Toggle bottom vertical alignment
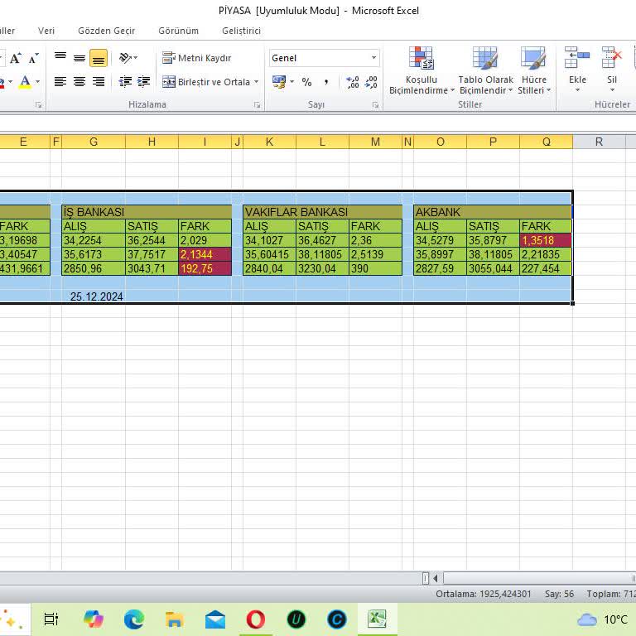 [x=99, y=58]
